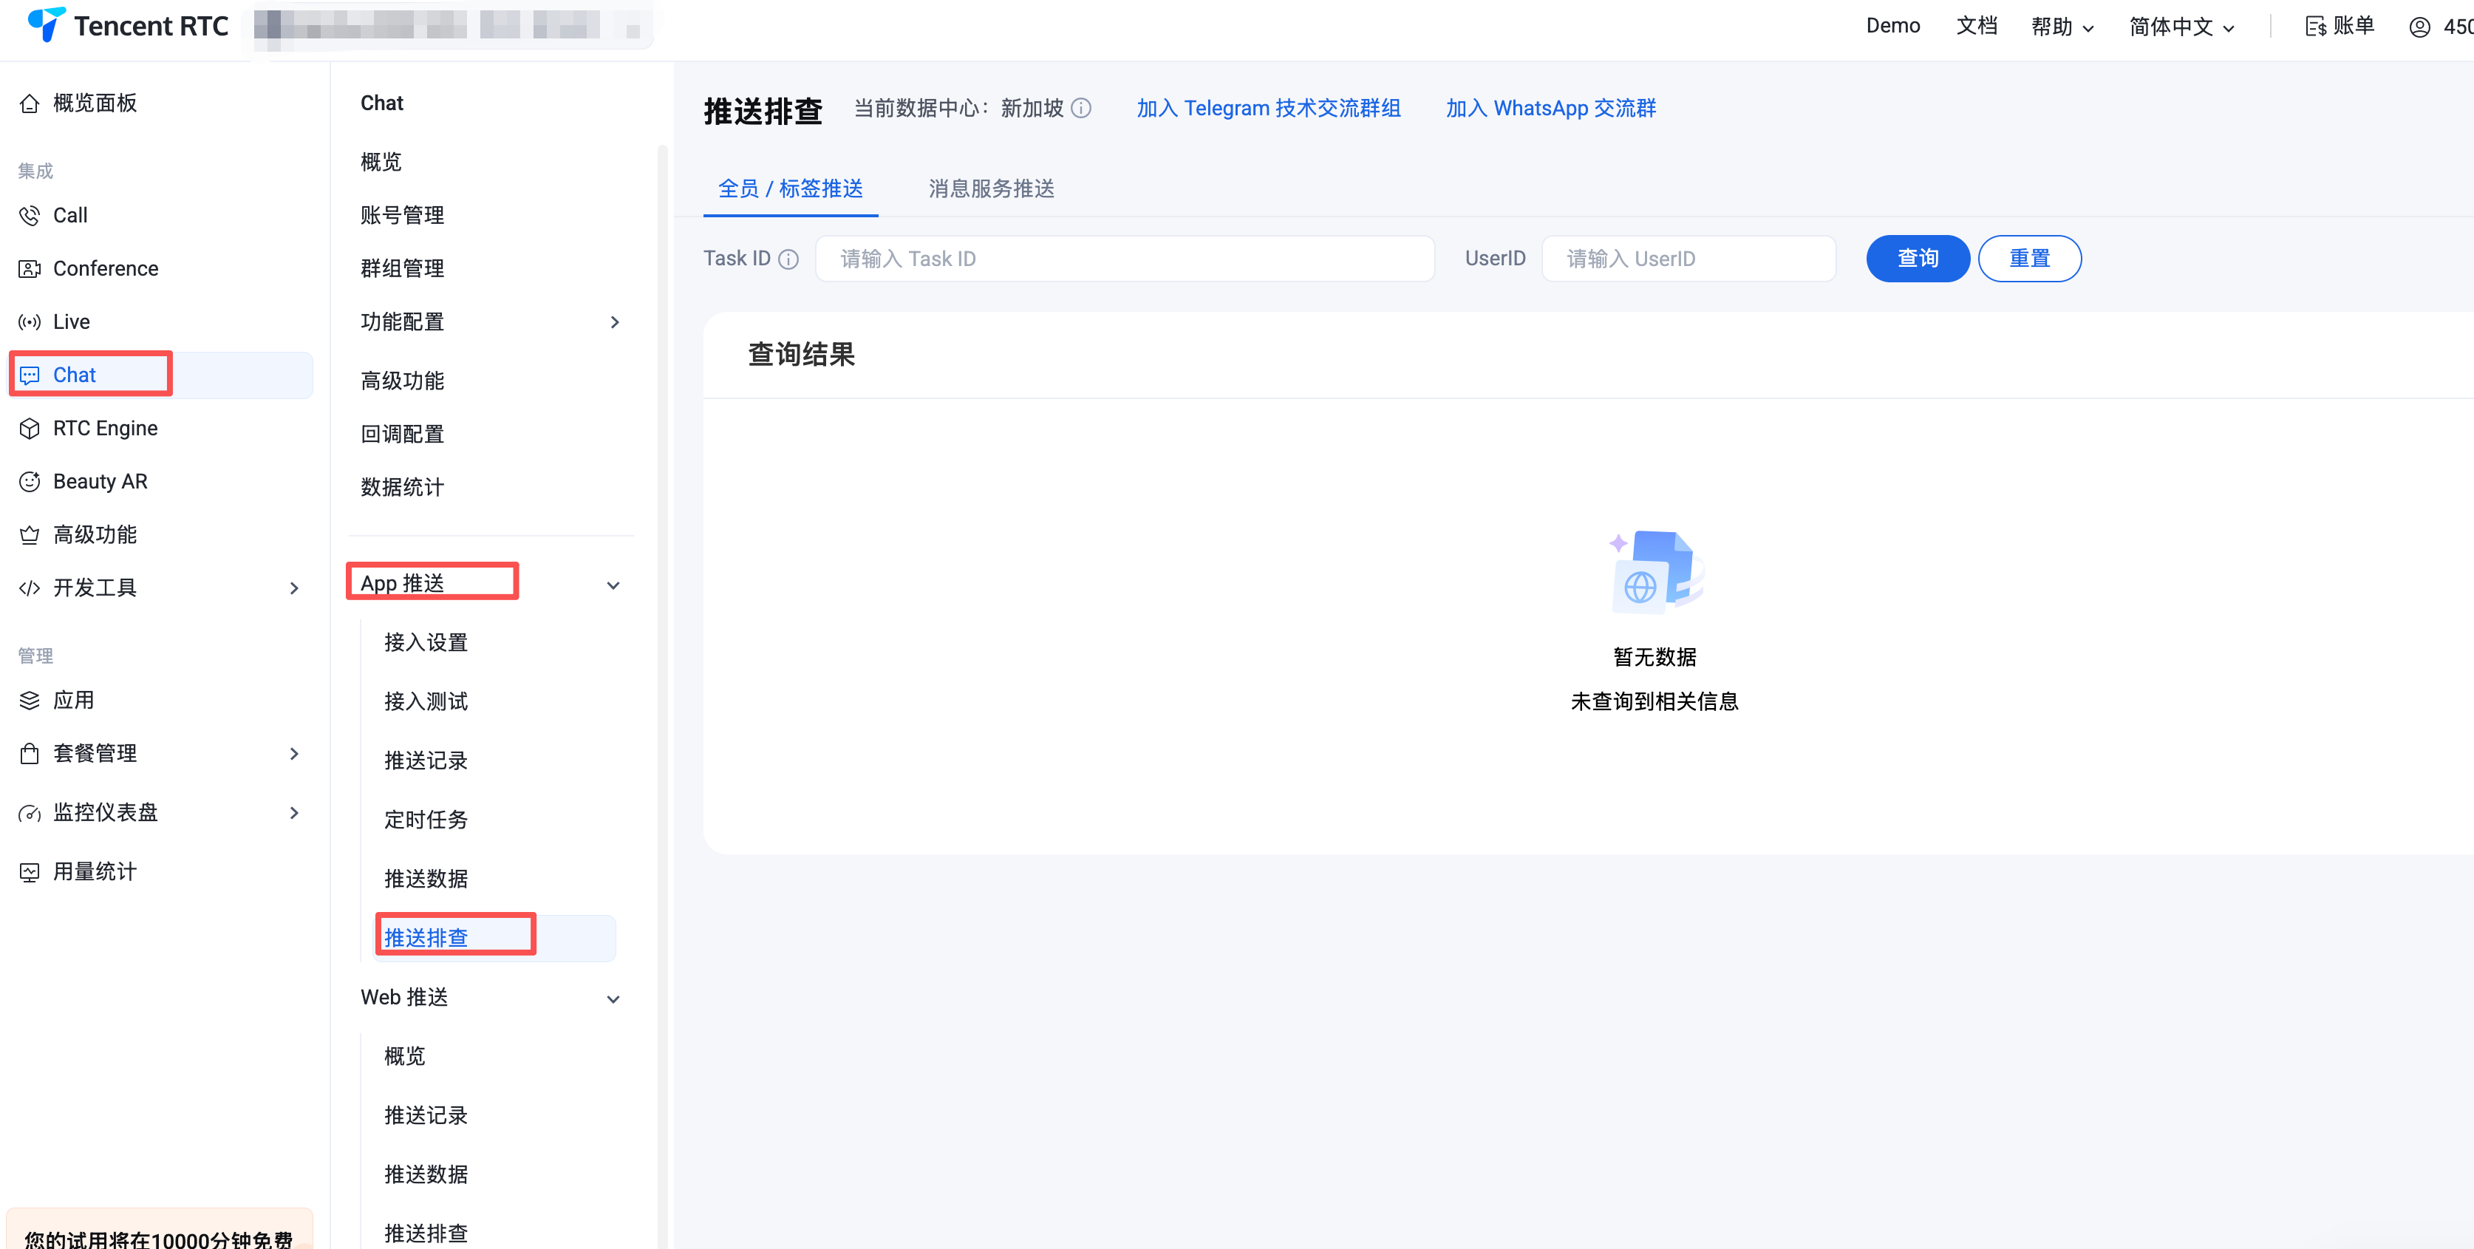Open the 账单 billing icon
Screen dimensions: 2474x1249
coord(2316,26)
